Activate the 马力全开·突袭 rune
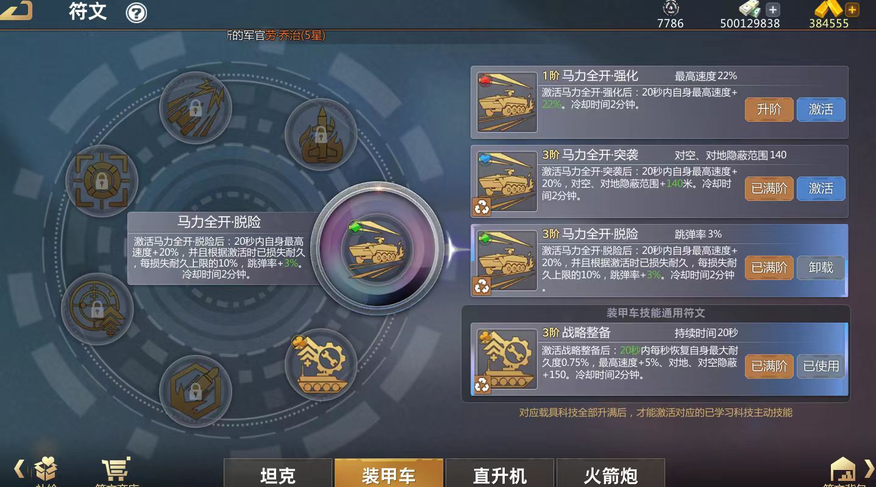 [x=821, y=189]
